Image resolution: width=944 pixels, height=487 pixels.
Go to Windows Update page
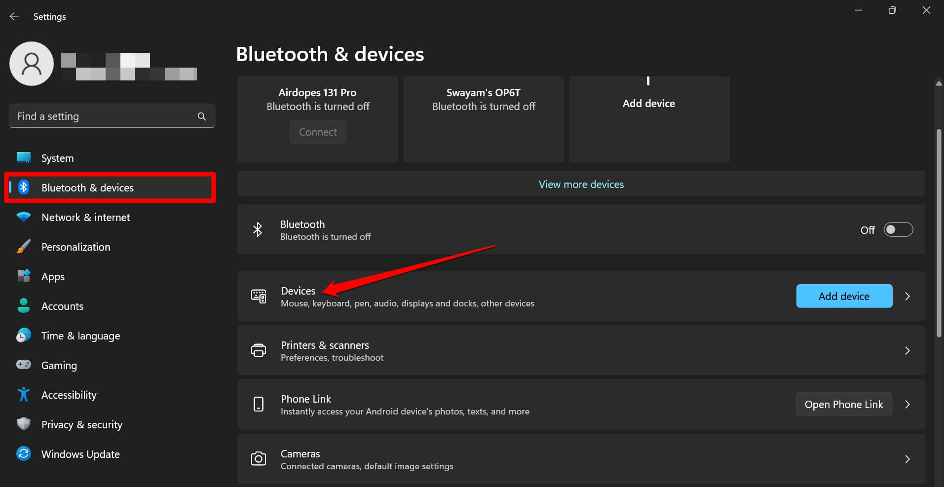pyautogui.click(x=112, y=454)
